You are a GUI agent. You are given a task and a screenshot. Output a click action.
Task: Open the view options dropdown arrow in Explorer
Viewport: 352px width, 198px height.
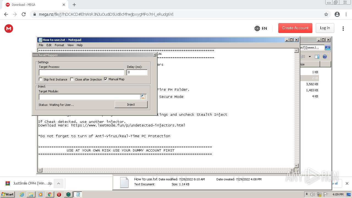[310, 57]
